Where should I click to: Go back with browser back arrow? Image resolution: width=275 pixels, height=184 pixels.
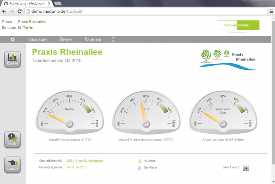(x=4, y=11)
